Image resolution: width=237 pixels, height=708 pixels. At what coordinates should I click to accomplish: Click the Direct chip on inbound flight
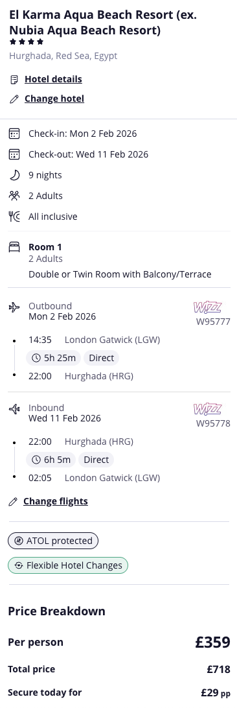(x=96, y=460)
